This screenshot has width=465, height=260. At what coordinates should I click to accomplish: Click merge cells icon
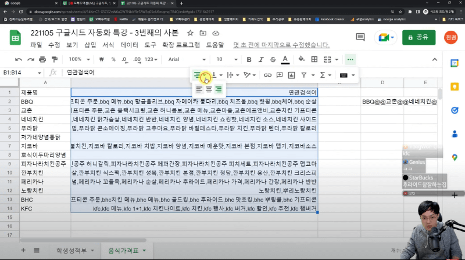(327, 60)
